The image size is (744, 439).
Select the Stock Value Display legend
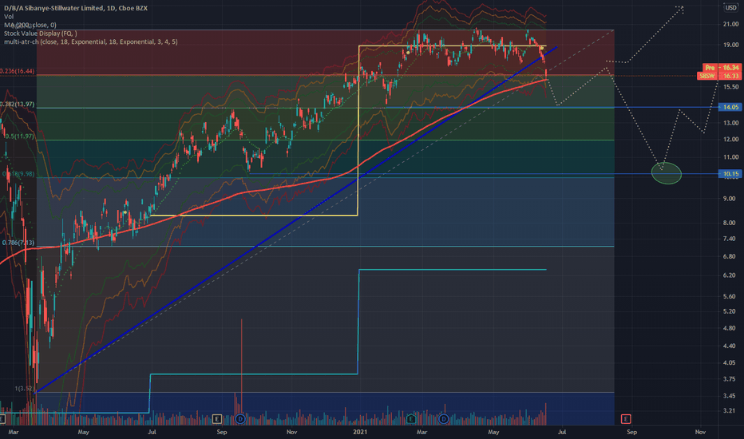pos(41,34)
